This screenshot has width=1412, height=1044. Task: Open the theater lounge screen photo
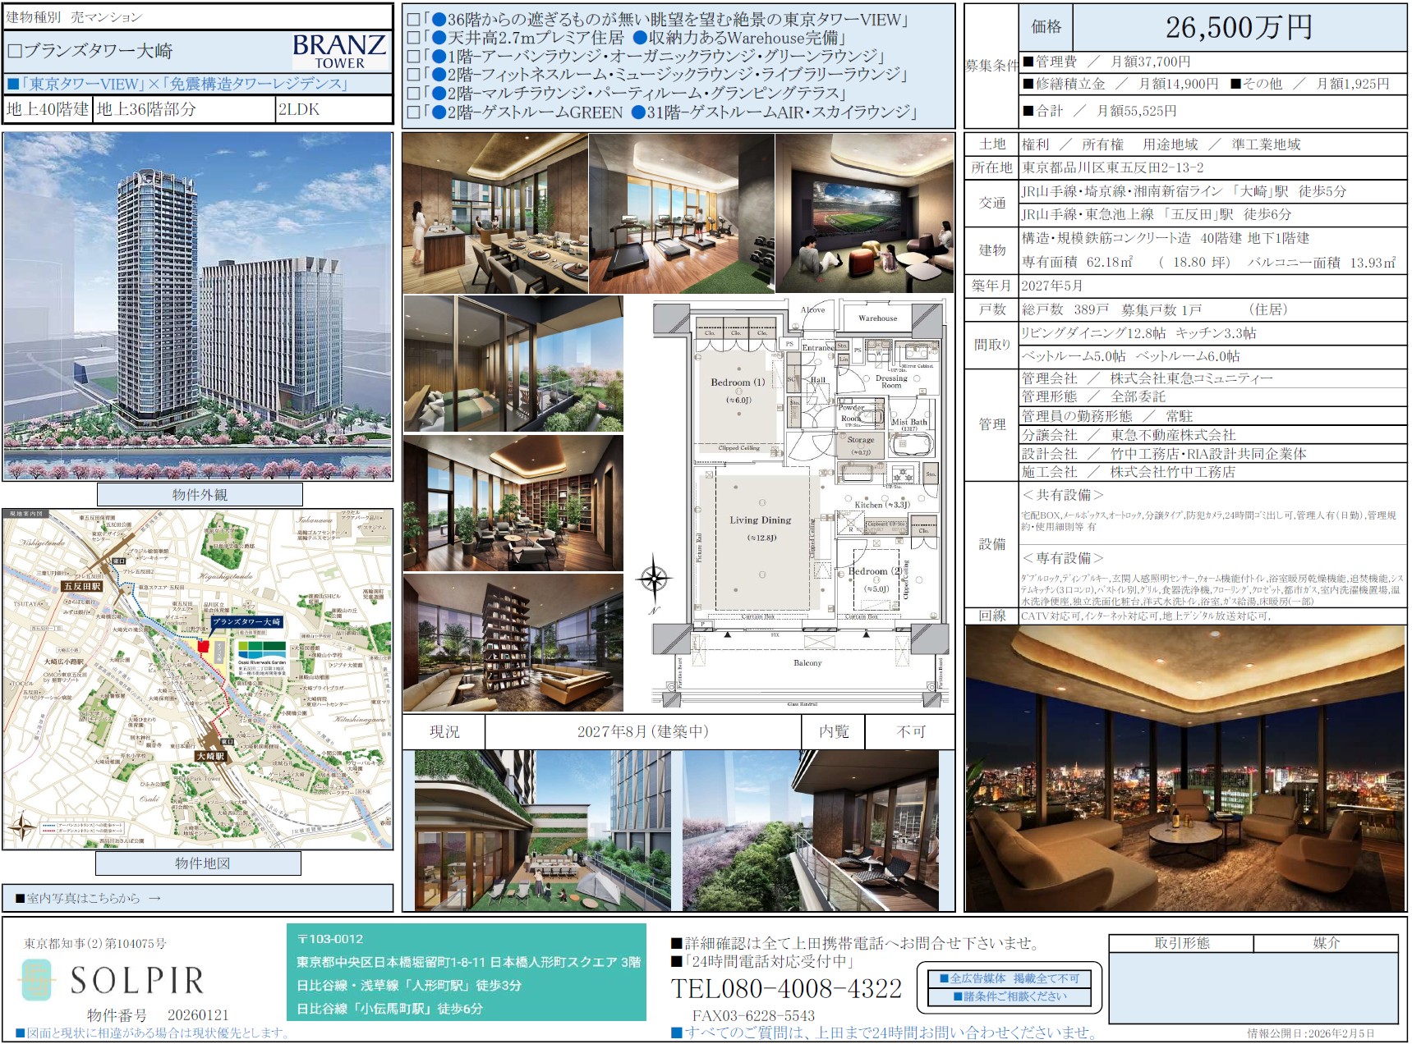pos(864,213)
